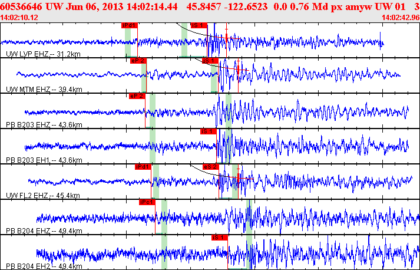Select the iS 1 pick flag on LVP trace

click(199, 25)
